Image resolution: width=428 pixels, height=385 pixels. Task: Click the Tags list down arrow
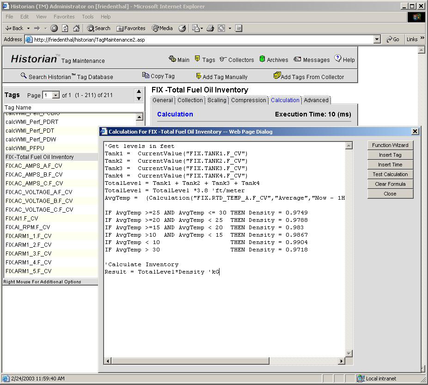[x=139, y=98]
